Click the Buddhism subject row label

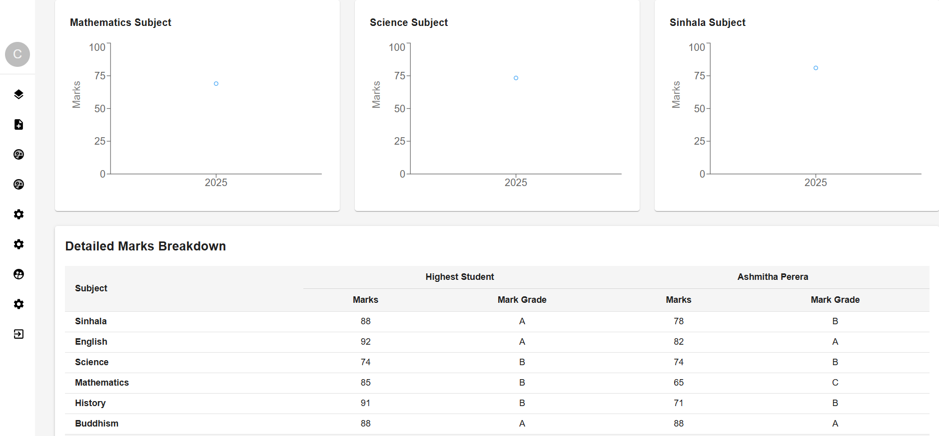pos(96,424)
